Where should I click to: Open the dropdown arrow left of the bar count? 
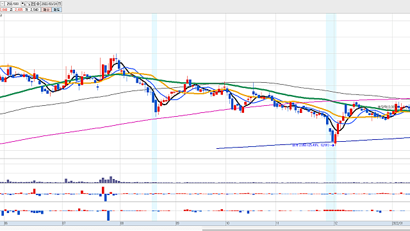3,4
